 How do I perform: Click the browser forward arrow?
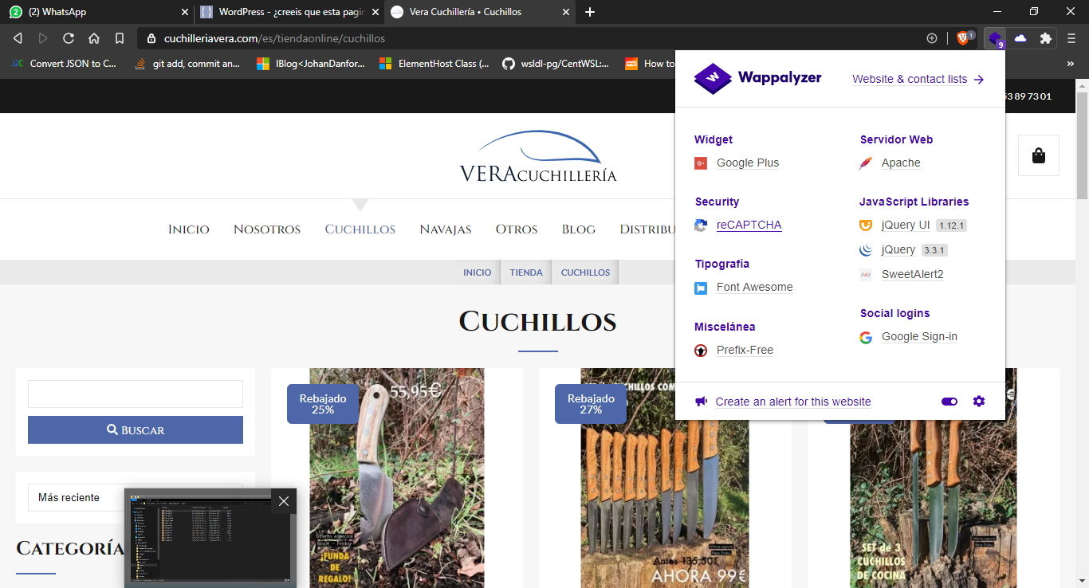coord(43,38)
